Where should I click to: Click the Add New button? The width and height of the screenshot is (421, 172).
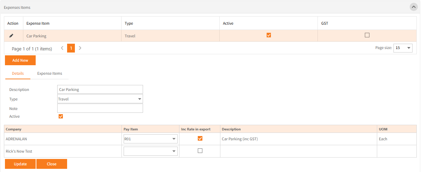click(x=20, y=60)
